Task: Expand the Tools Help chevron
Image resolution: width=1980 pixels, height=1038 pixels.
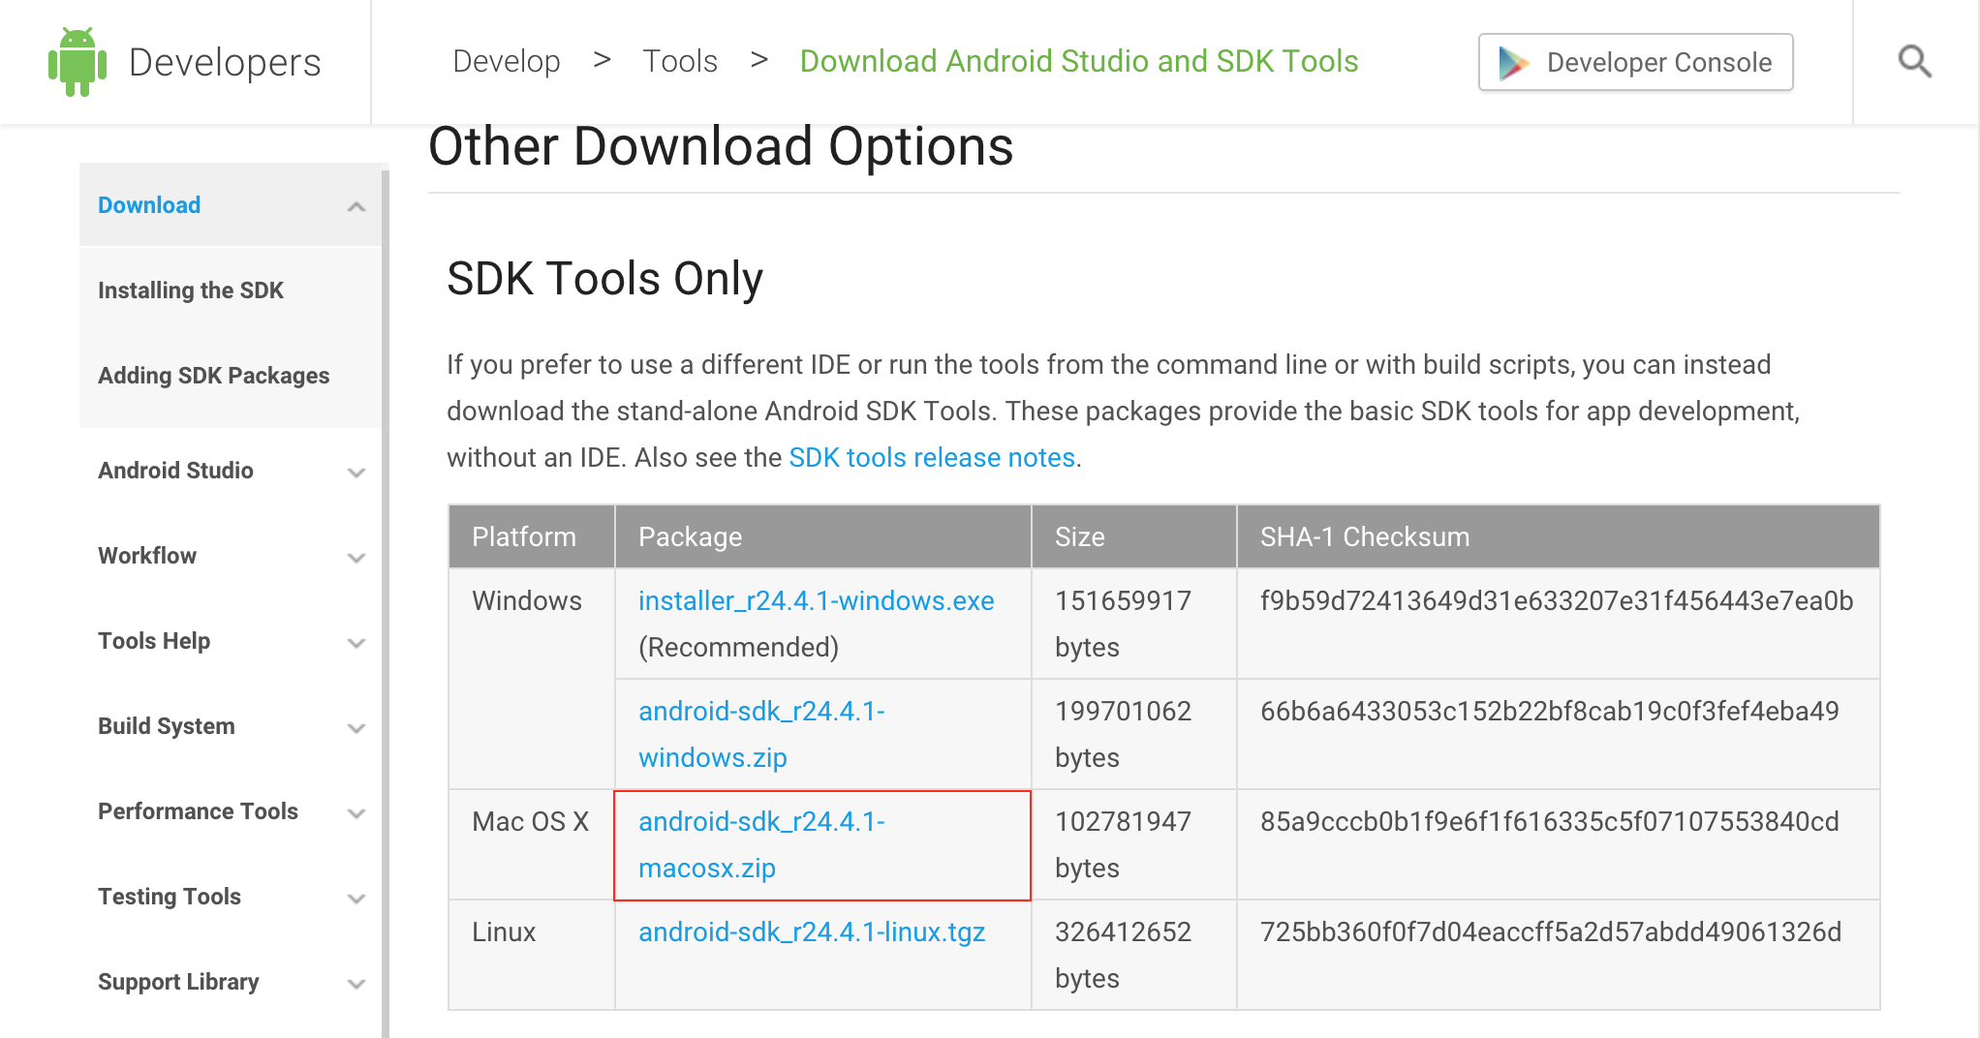Action: [x=356, y=643]
